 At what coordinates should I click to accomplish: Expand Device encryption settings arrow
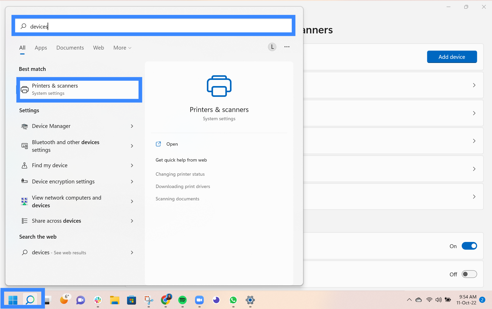pos(132,182)
